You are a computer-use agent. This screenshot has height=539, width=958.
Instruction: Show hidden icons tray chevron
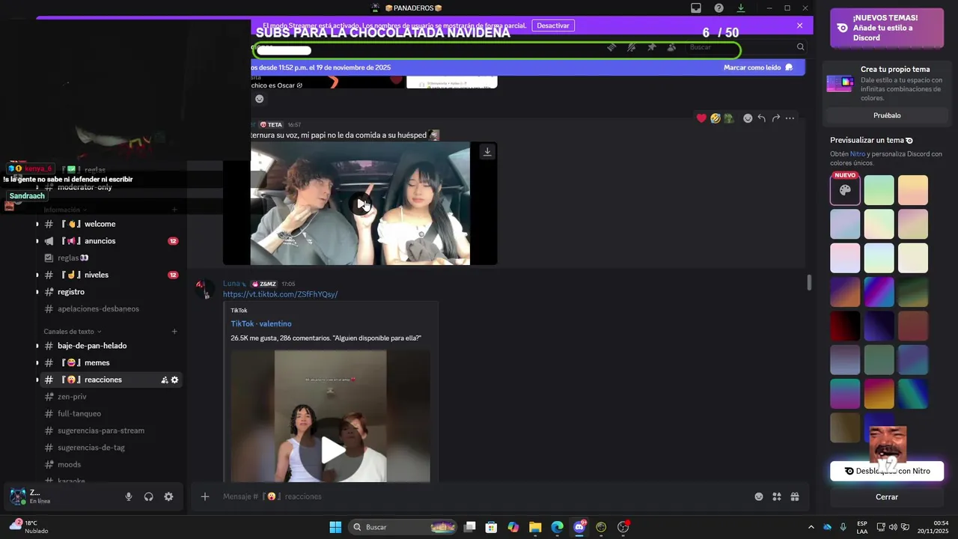click(811, 527)
